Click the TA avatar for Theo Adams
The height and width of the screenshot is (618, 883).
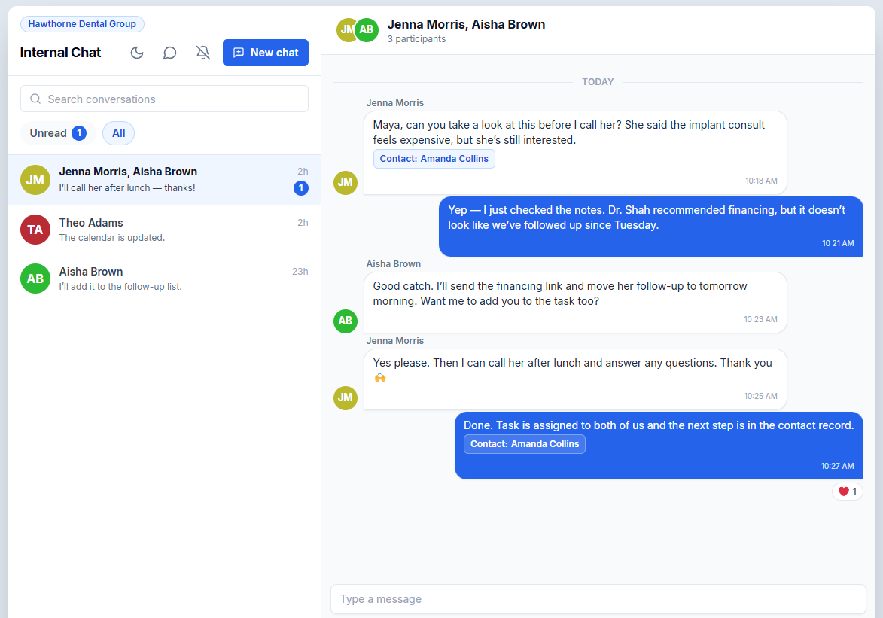(x=35, y=230)
